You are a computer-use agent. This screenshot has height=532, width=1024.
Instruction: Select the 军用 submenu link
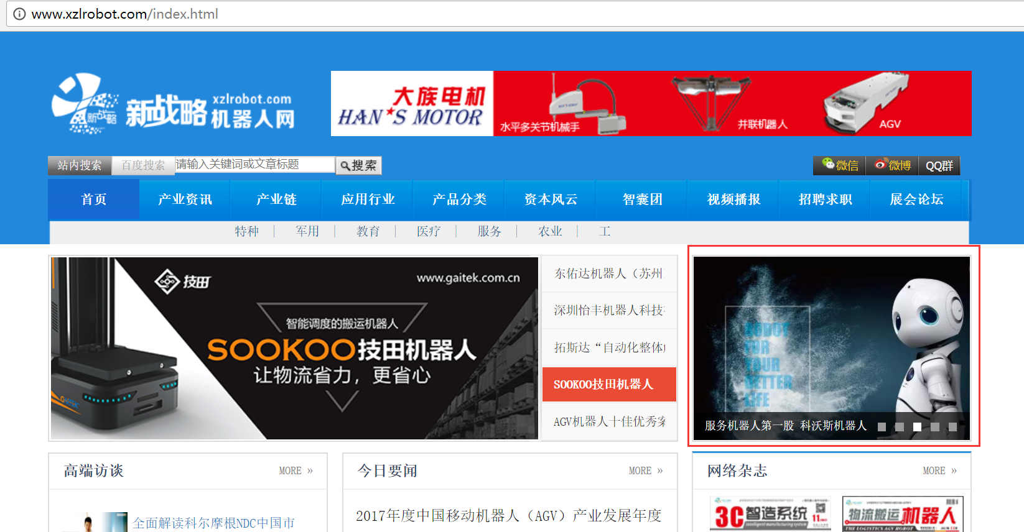point(307,231)
